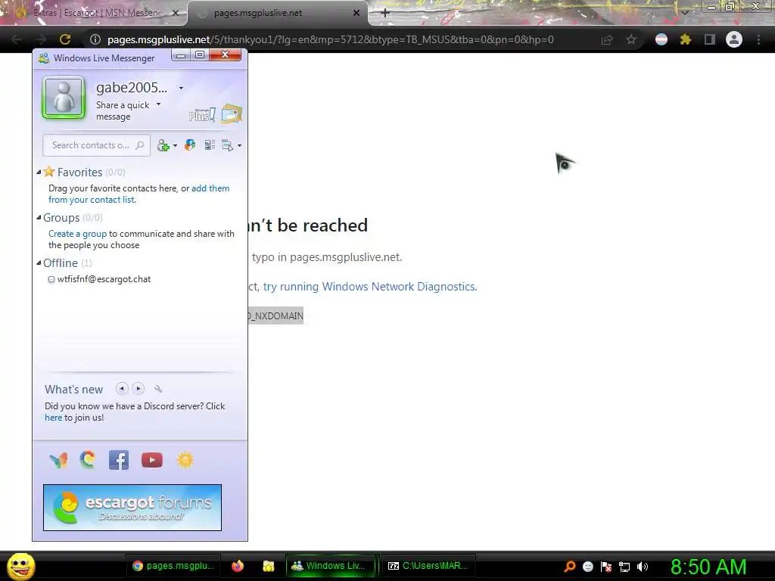
Task: Open the network tray icon
Action: 624,567
